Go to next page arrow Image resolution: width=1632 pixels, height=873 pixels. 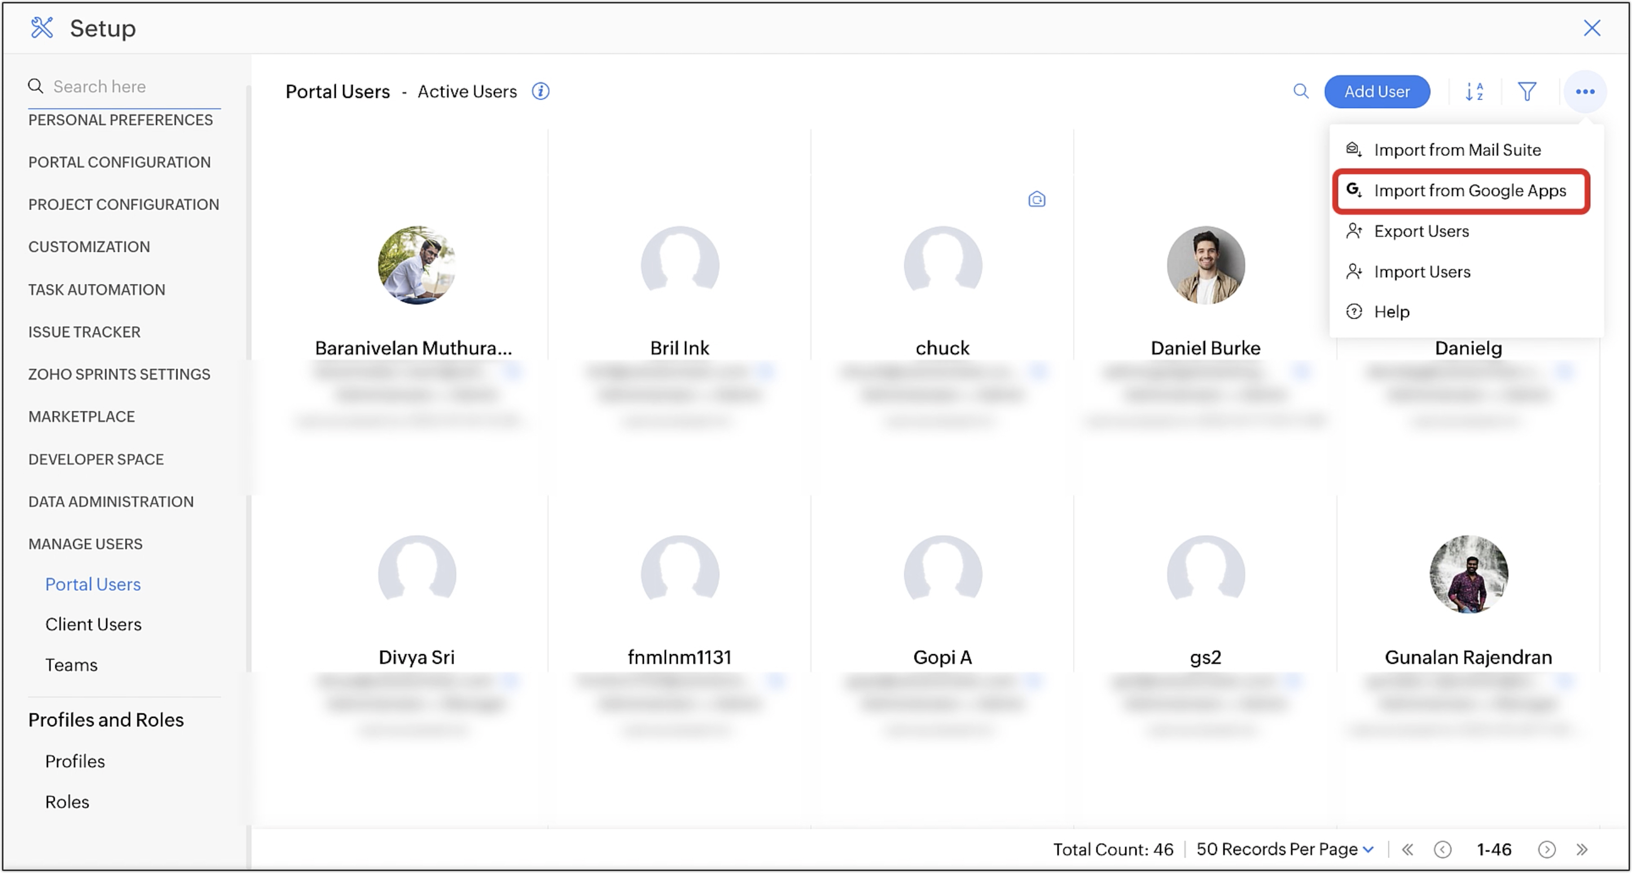(1546, 849)
